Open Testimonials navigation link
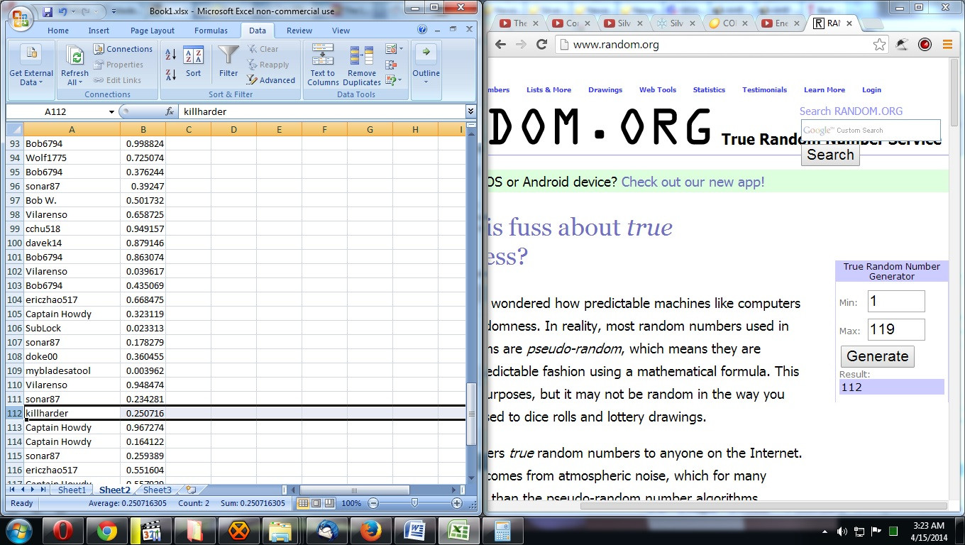This screenshot has height=545, width=965. 764,90
